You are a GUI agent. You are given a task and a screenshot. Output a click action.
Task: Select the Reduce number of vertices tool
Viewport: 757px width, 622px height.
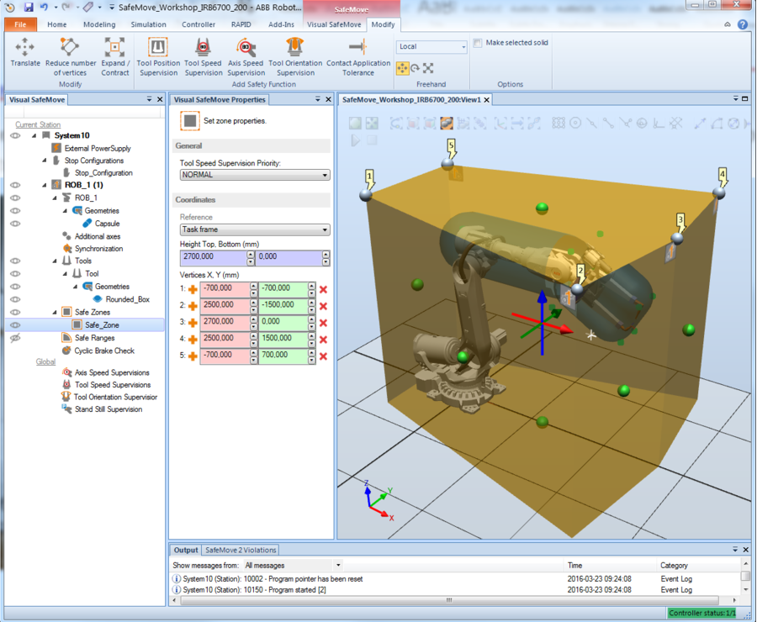pos(70,56)
